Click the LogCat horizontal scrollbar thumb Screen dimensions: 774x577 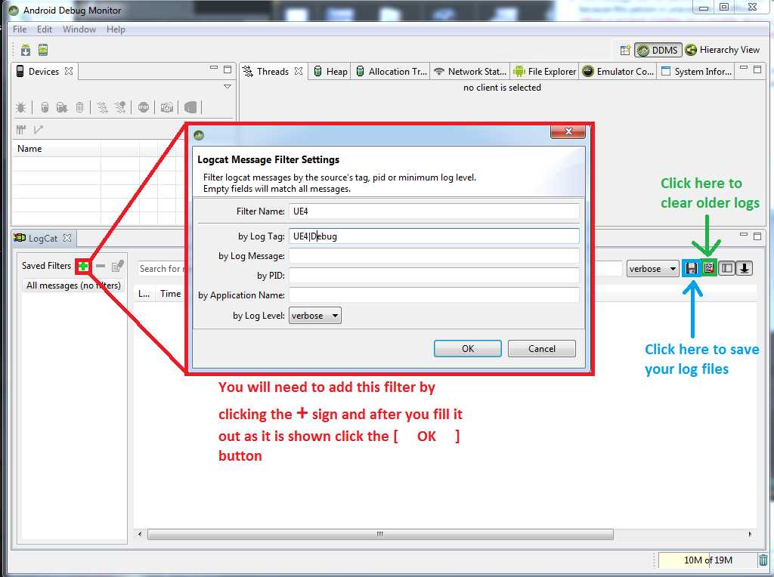pos(380,534)
